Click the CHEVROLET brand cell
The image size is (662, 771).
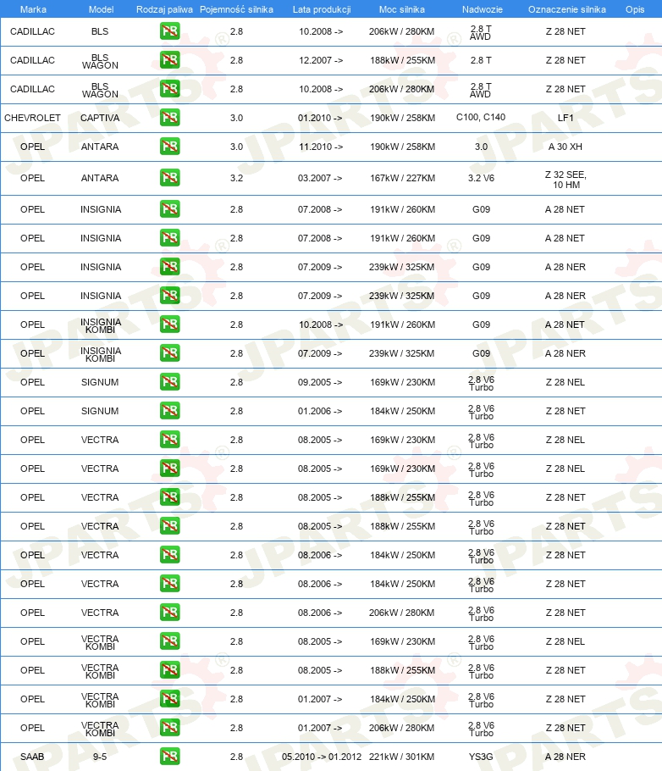click(32, 118)
